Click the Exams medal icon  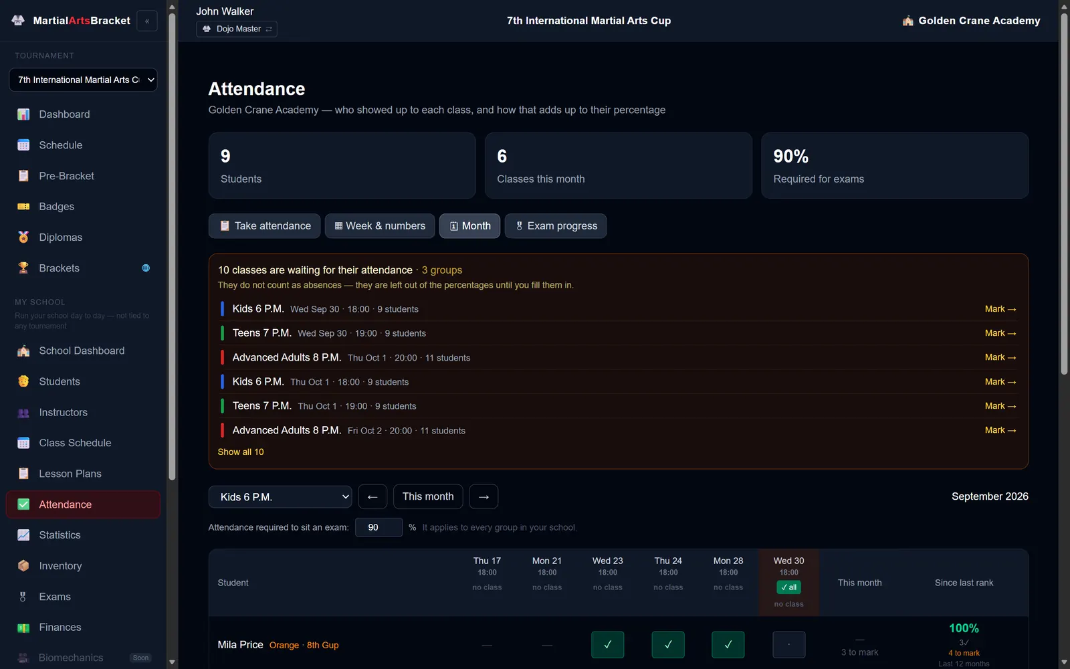tap(23, 597)
